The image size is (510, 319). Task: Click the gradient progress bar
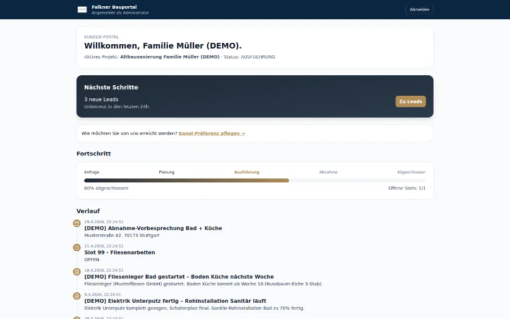pyautogui.click(x=187, y=180)
